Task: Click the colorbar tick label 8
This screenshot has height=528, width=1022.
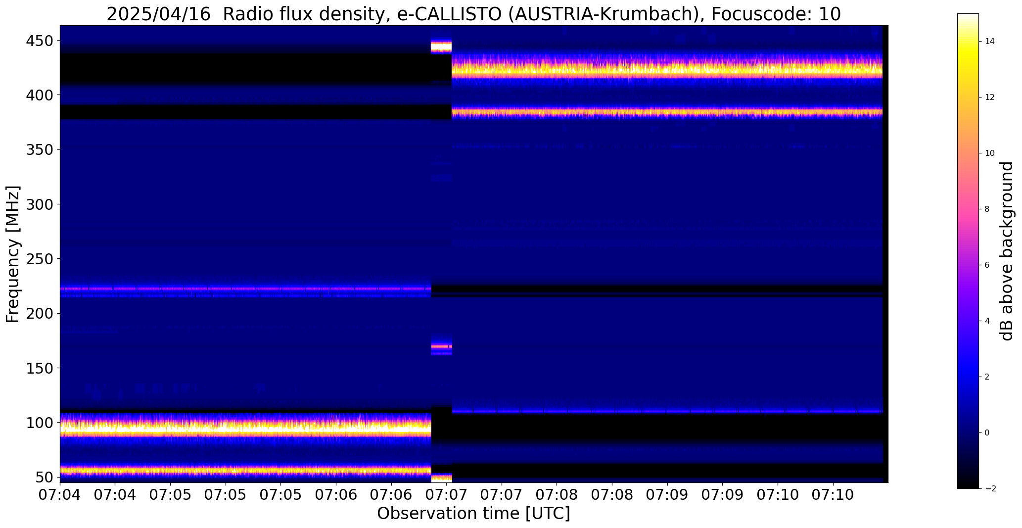Action: [987, 209]
